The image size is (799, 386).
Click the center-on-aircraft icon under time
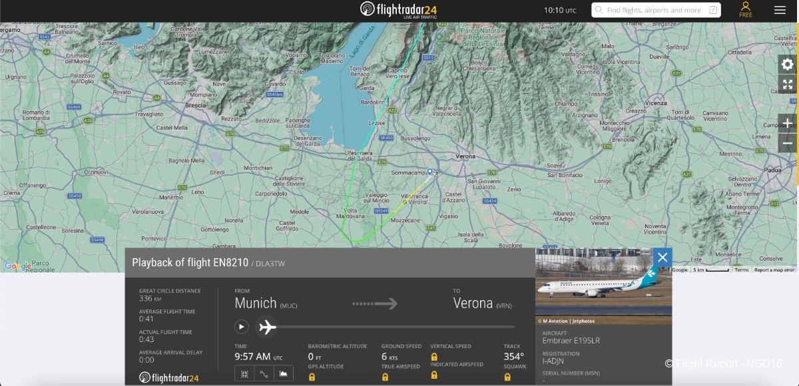[x=244, y=374]
